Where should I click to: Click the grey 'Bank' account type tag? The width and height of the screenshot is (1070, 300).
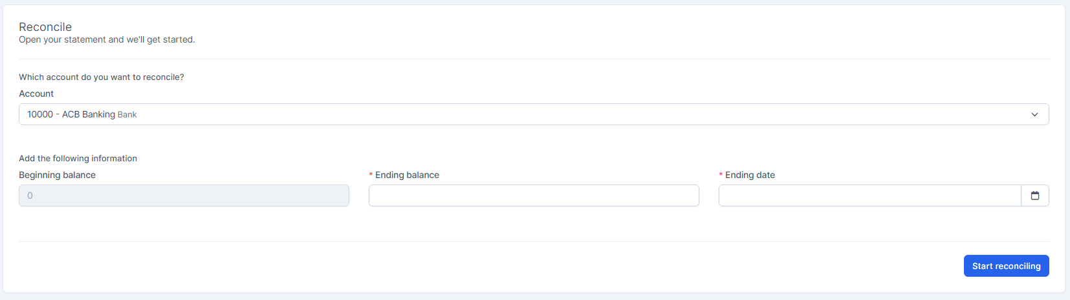pos(127,115)
